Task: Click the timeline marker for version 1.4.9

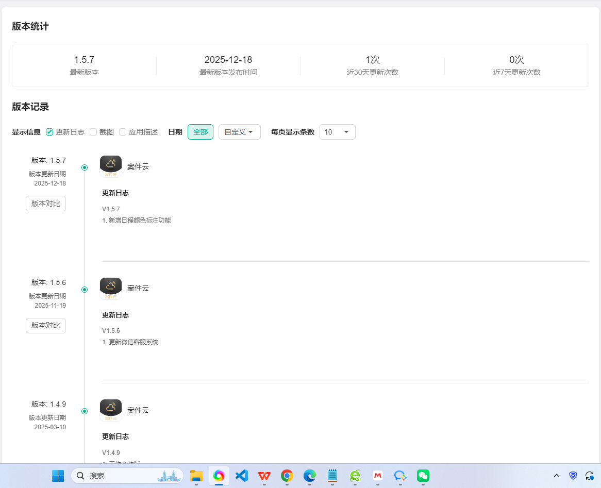Action: (x=85, y=411)
